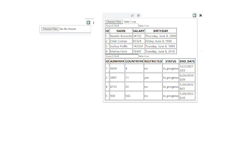This screenshot has width=243, height=152.
Task: Bookmark page with the star icon
Action: click(138, 15)
